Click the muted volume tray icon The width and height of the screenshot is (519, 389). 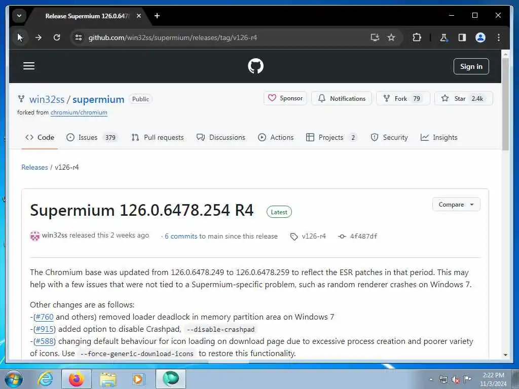click(x=456, y=380)
